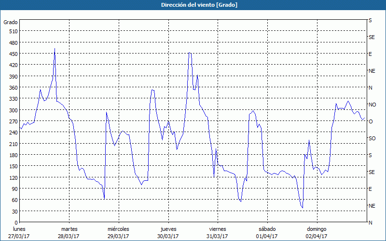The height and width of the screenshot is (241, 386).
Task: Click the 90 value on the y-axis
Action: [x=14, y=189]
